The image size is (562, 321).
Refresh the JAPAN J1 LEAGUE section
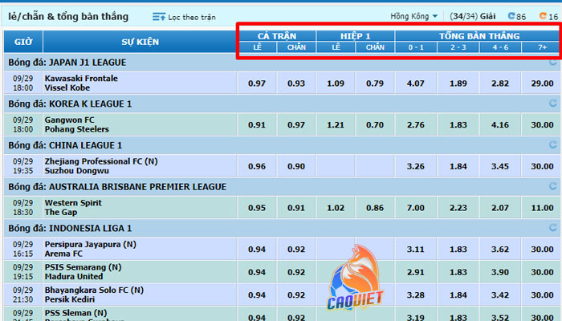pos(552,62)
